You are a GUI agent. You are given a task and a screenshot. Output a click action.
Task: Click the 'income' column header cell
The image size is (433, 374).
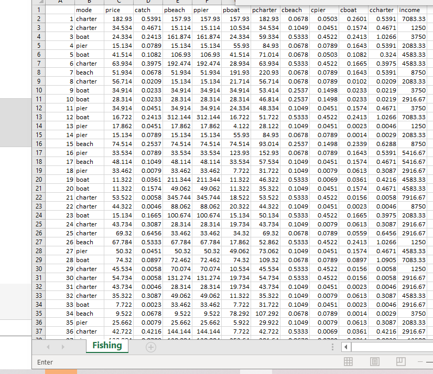coord(410,9)
